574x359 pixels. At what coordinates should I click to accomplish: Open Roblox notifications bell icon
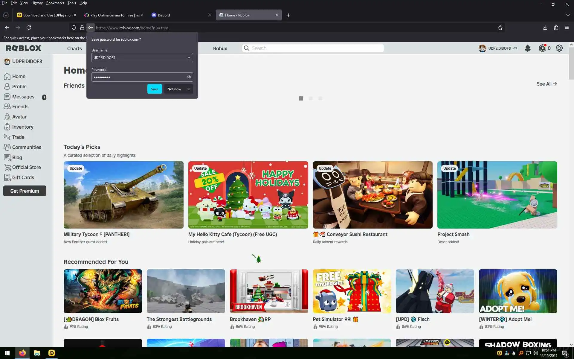pos(527,48)
